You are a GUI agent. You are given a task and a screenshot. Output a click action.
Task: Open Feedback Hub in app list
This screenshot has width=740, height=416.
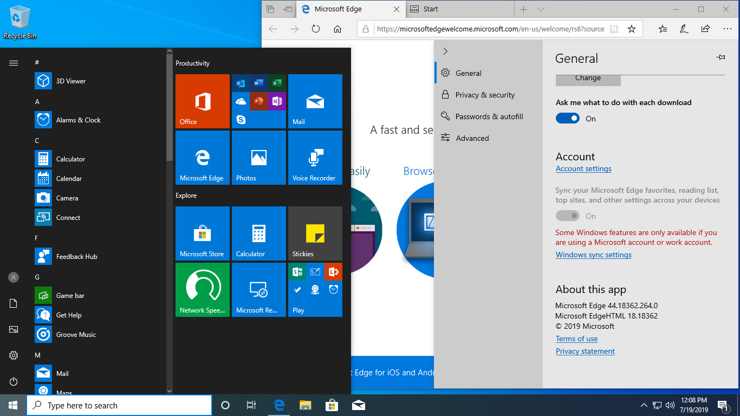pos(99,257)
